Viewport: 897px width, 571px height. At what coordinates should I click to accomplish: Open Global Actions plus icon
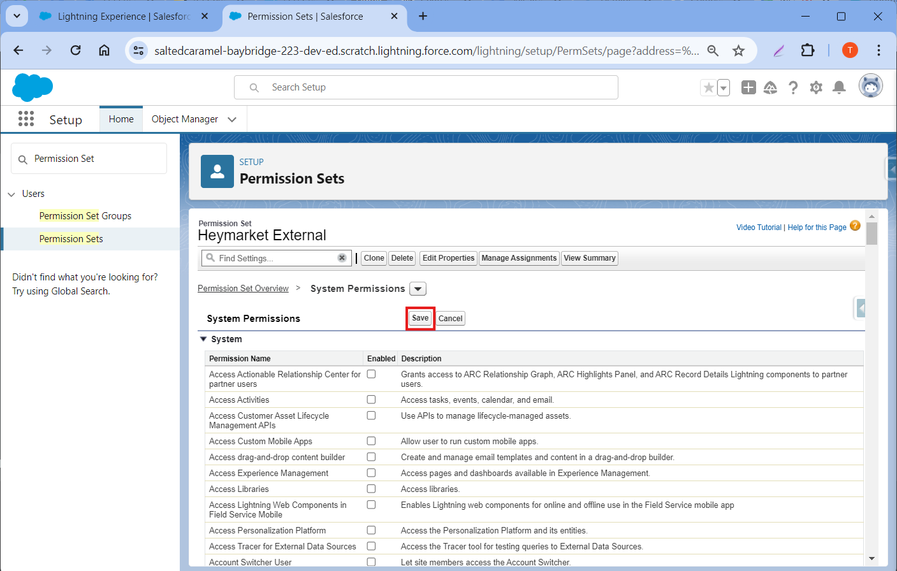pyautogui.click(x=748, y=87)
